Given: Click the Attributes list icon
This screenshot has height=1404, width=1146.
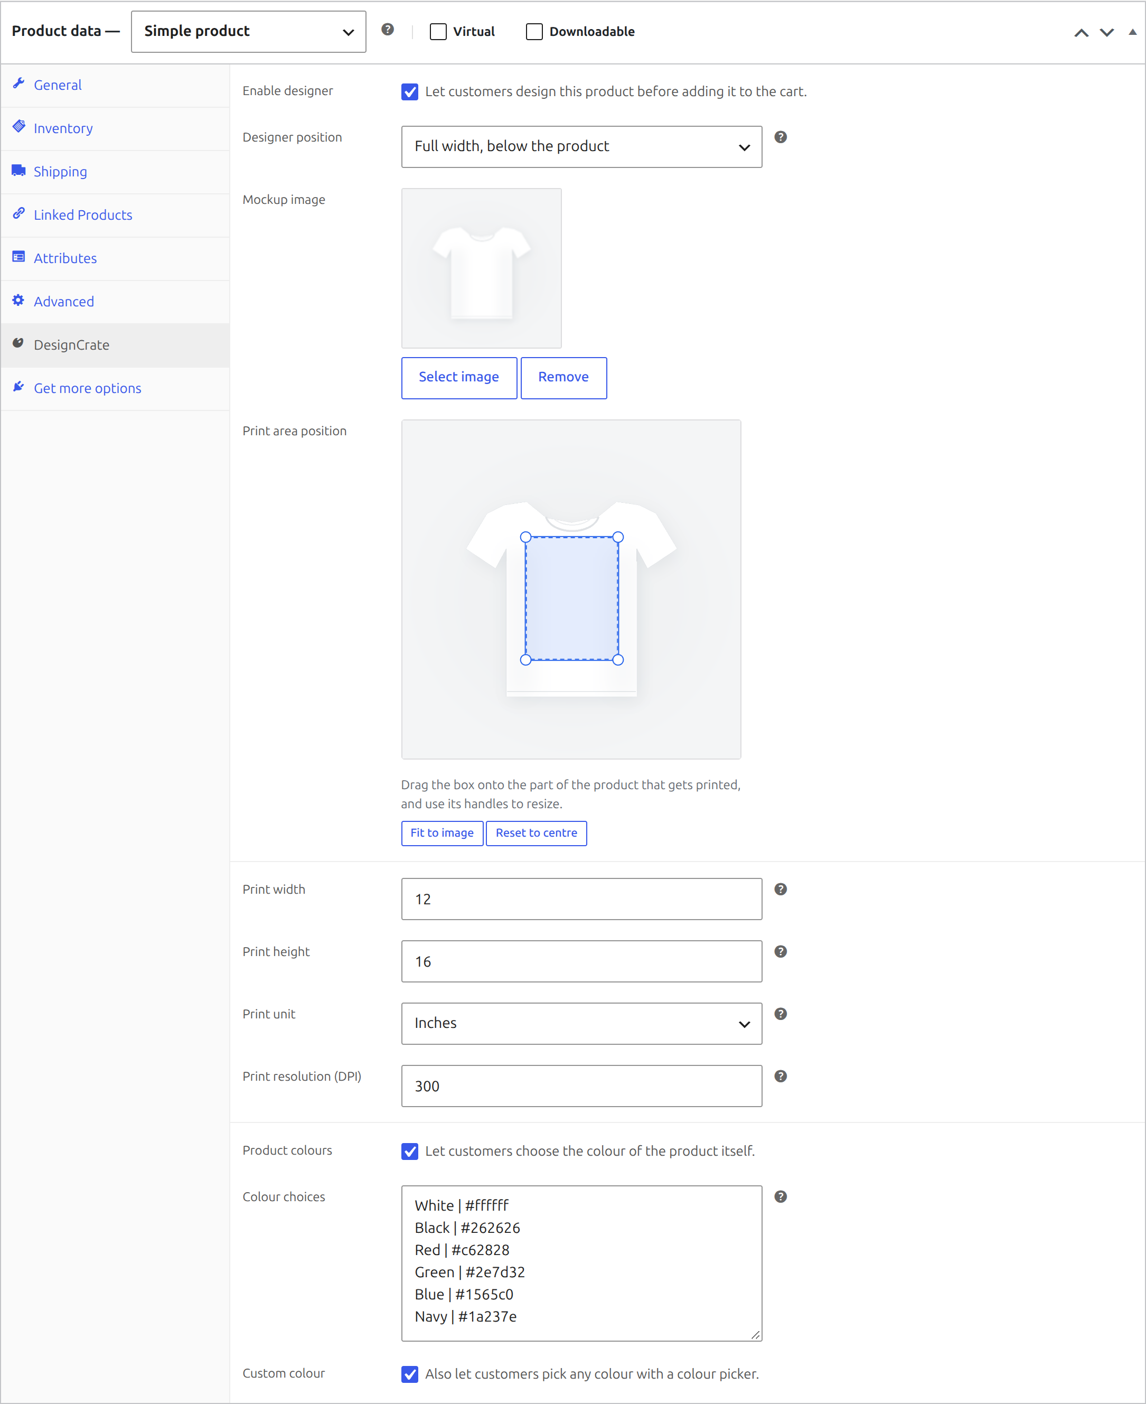Looking at the screenshot, I should pyautogui.click(x=18, y=257).
